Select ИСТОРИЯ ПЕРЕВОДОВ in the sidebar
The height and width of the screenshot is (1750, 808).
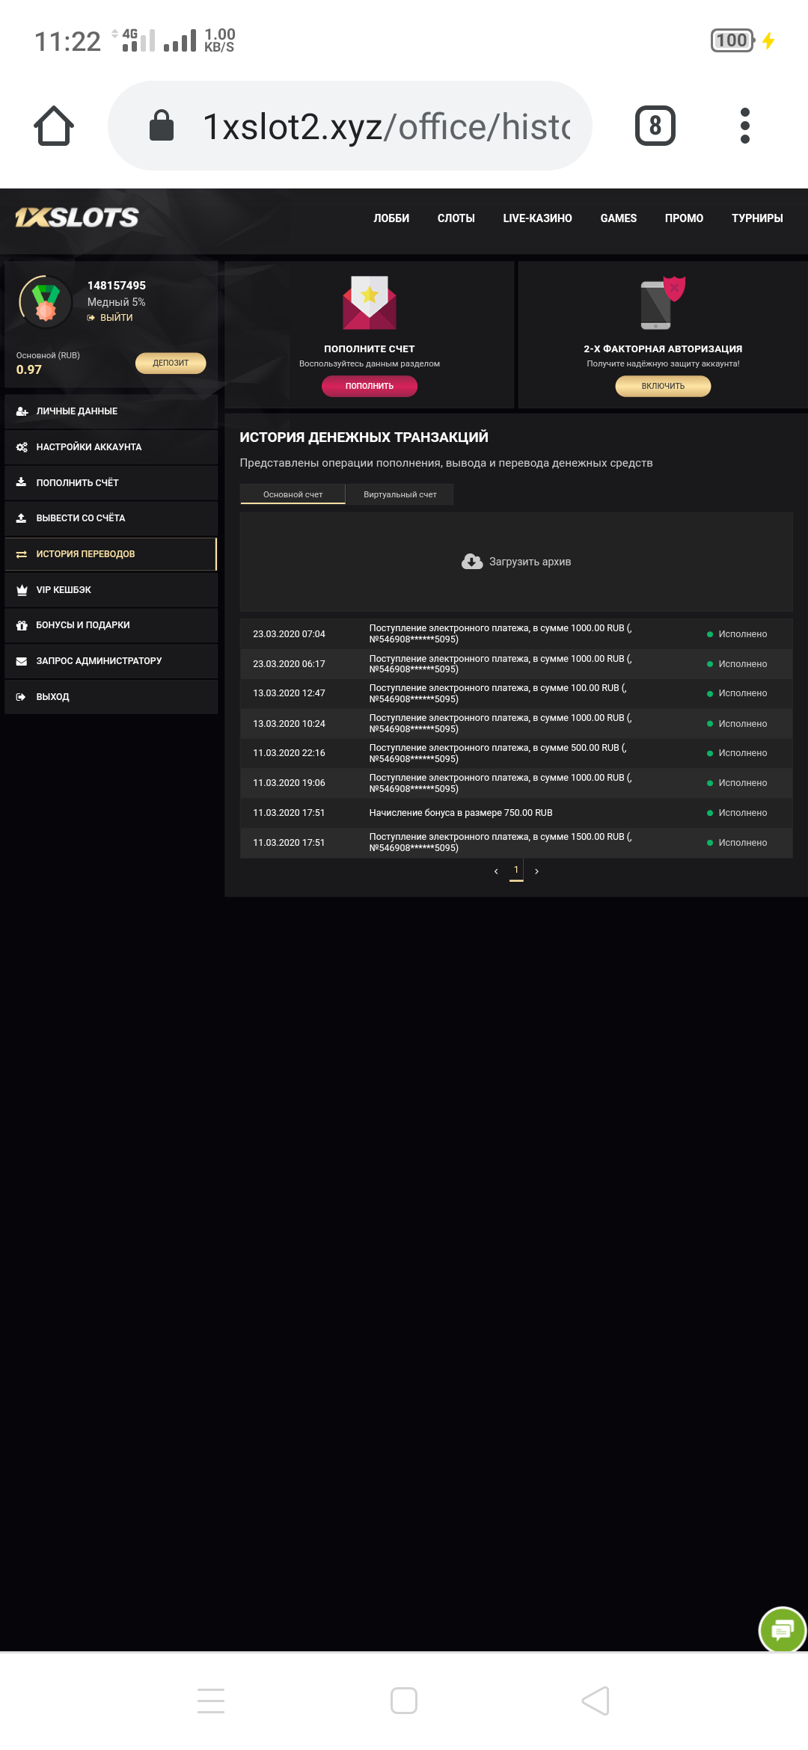point(111,554)
